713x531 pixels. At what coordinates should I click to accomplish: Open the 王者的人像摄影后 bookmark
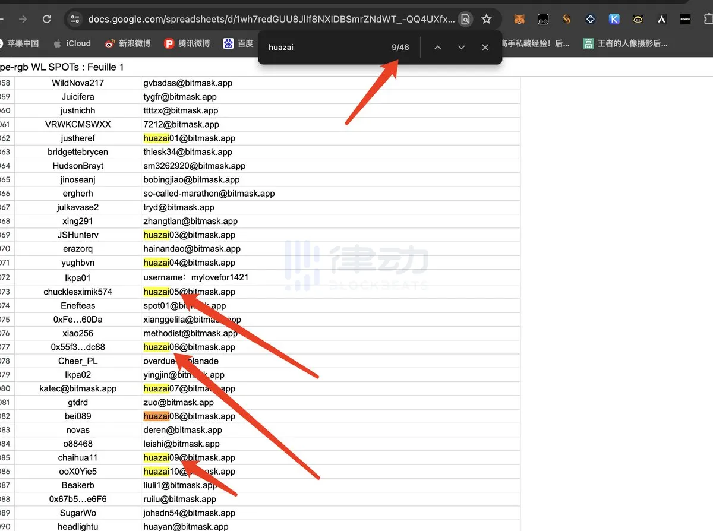click(x=626, y=43)
